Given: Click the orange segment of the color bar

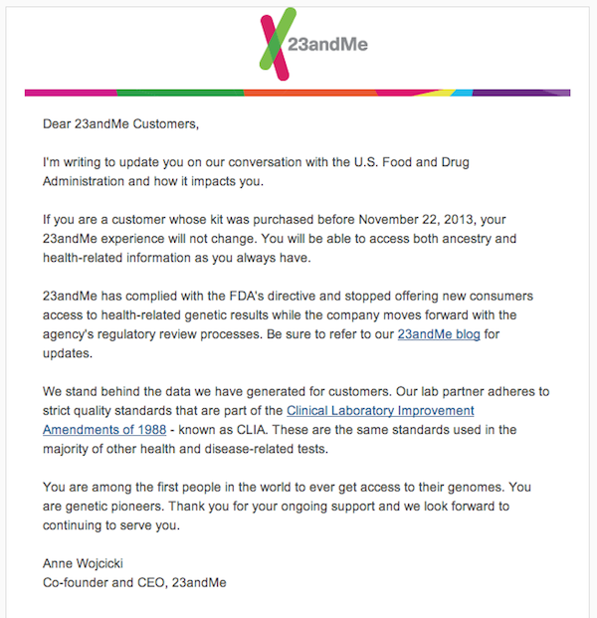Looking at the screenshot, I should (310, 93).
